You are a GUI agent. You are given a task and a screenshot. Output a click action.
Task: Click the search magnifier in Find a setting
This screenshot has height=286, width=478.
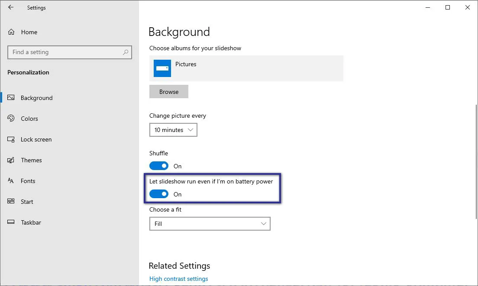point(126,52)
